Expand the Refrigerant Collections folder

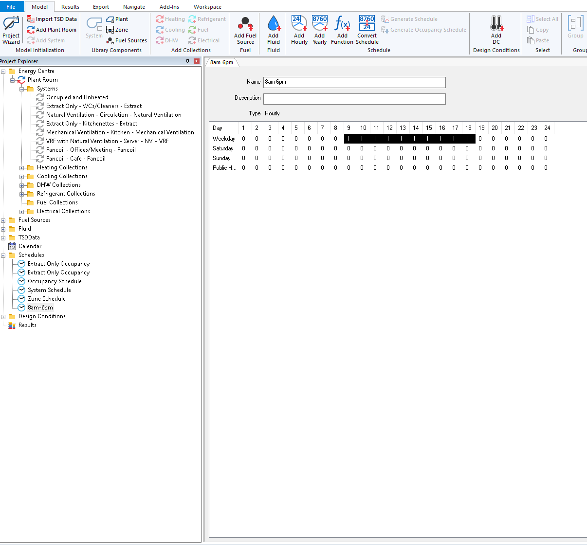point(22,194)
